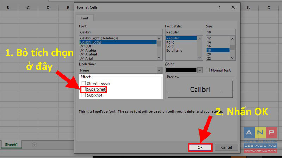This screenshot has width=282, height=158.
Task: Select Italic font style
Action: (x=181, y=42)
